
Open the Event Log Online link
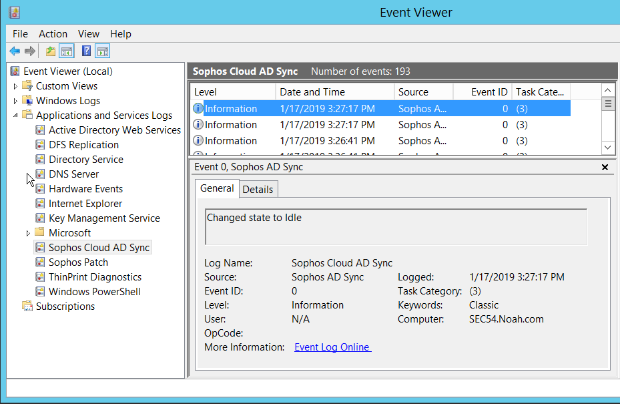coord(332,347)
